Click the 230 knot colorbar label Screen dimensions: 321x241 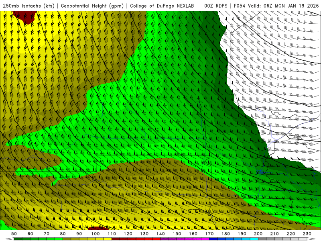click(307, 234)
